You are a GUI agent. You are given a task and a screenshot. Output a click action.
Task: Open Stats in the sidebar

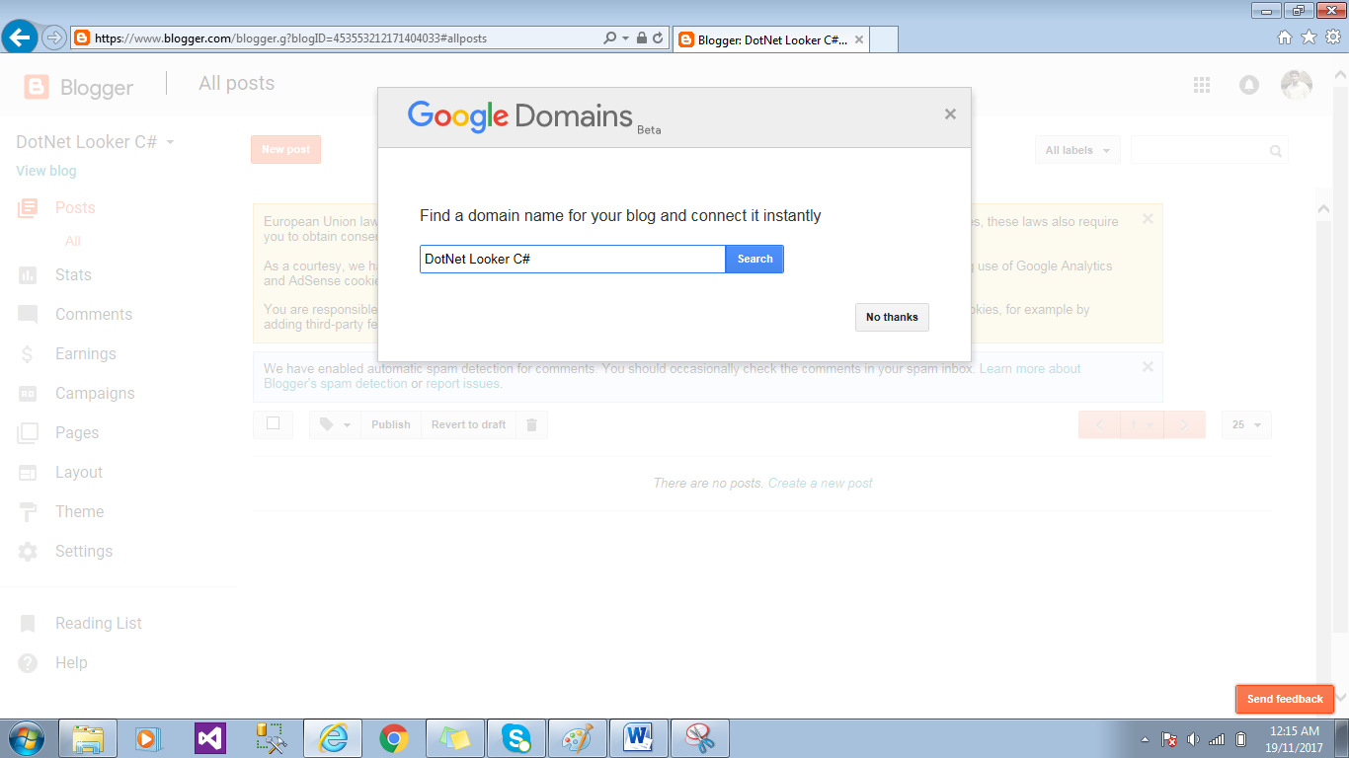[73, 274]
